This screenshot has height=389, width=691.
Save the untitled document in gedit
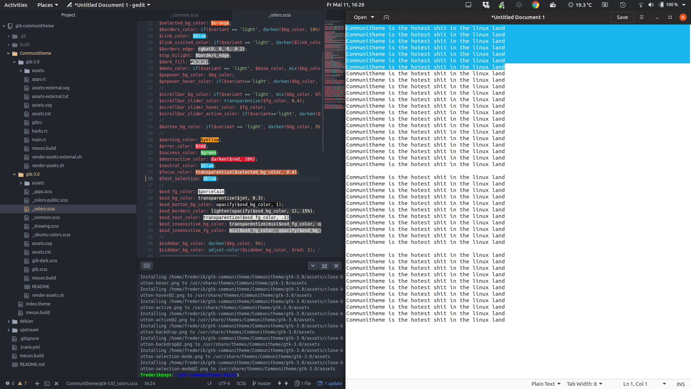point(622,17)
